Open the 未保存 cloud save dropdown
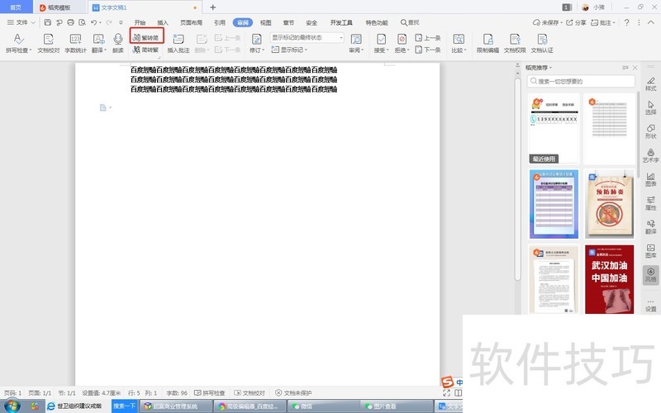661x413 pixels. (548, 22)
